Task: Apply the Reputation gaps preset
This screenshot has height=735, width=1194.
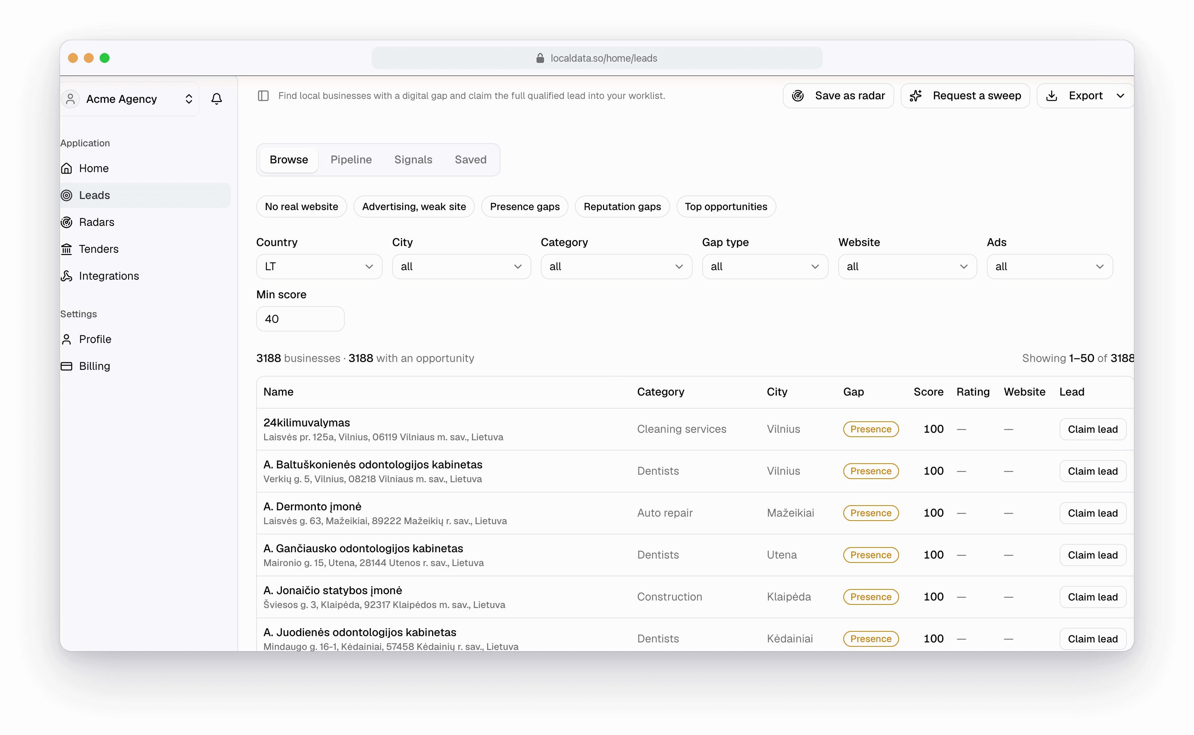Action: [x=622, y=206]
